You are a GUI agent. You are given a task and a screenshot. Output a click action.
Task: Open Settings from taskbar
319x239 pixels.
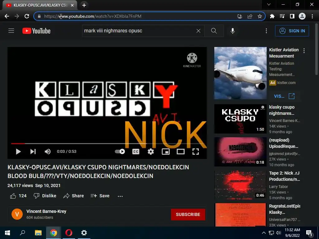click(84, 233)
